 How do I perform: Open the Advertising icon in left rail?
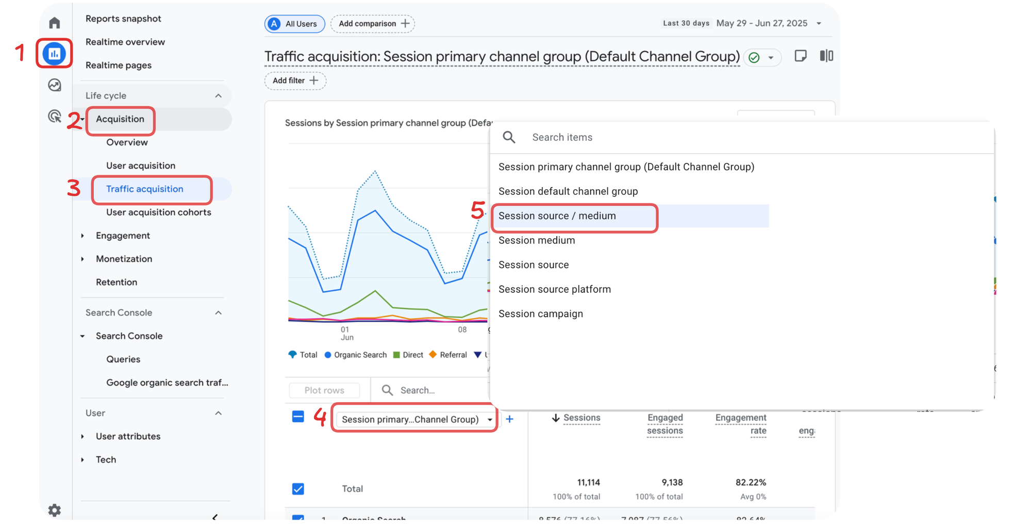[x=54, y=116]
